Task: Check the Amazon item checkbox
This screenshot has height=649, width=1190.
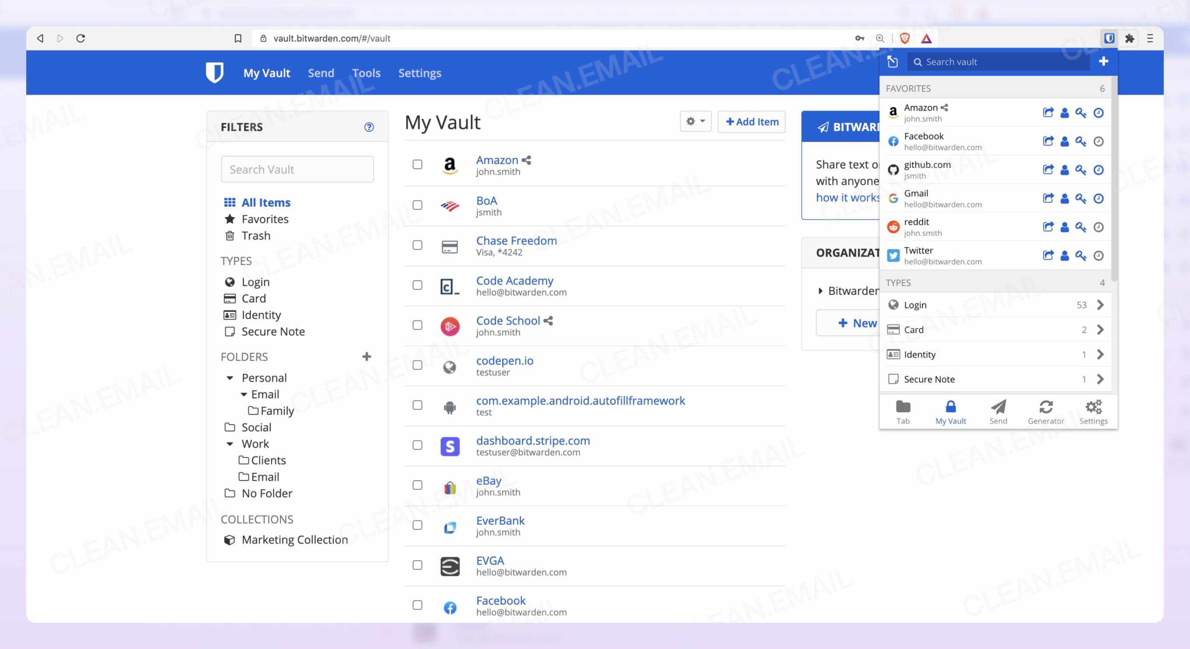Action: point(417,164)
